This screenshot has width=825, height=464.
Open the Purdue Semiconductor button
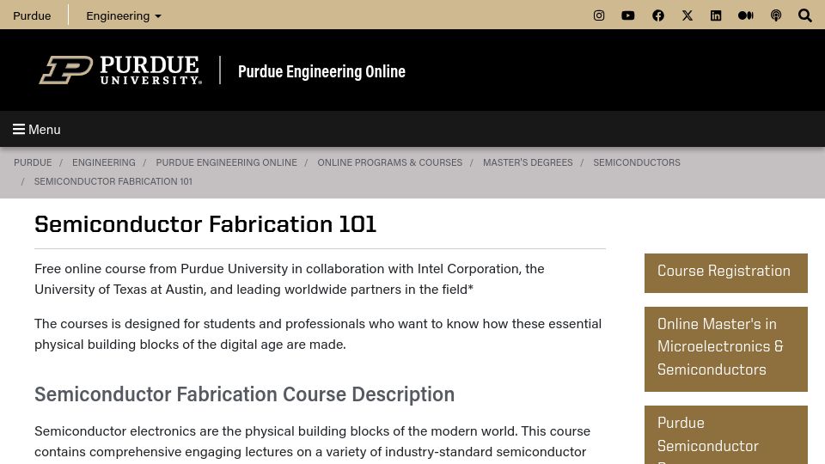point(726,435)
